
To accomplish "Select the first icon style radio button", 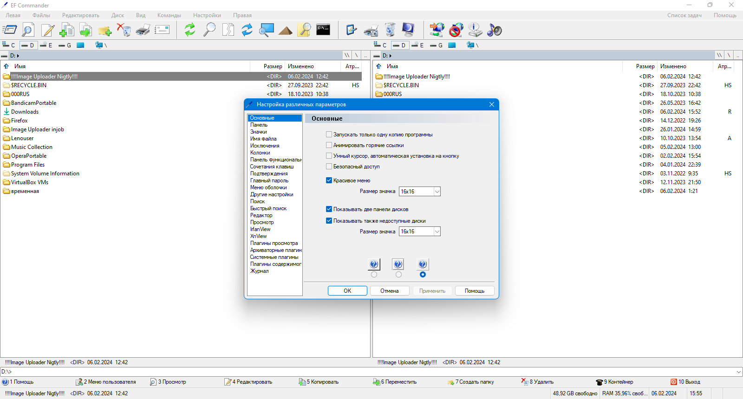I will [374, 275].
